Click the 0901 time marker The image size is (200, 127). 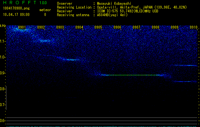(x=22, y=27)
